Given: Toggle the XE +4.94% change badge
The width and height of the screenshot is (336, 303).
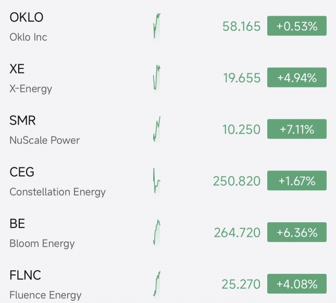Looking at the screenshot, I should pyautogui.click(x=297, y=77).
